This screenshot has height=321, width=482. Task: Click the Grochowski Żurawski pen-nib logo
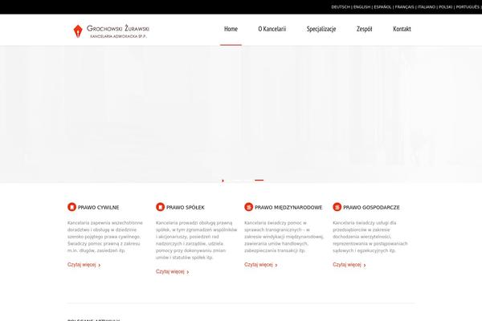78,31
